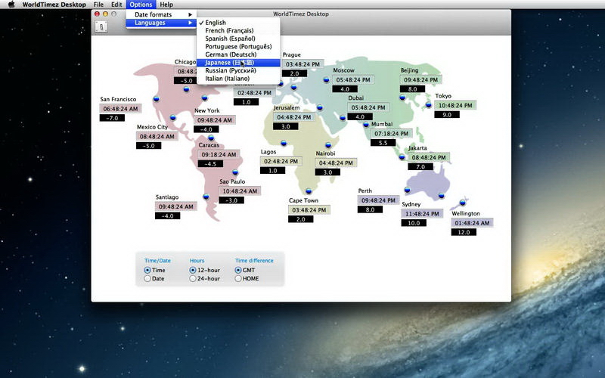605x378 pixels.
Task: Click the toolbar icon below the window controls
Action: [x=101, y=26]
